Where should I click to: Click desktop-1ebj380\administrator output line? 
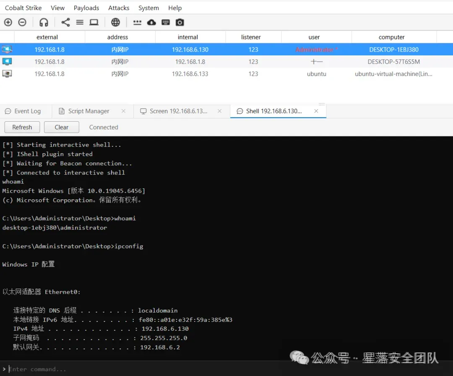point(55,228)
